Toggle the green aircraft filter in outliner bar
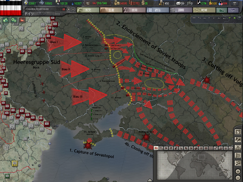The image size is (243, 182). tap(230, 18)
